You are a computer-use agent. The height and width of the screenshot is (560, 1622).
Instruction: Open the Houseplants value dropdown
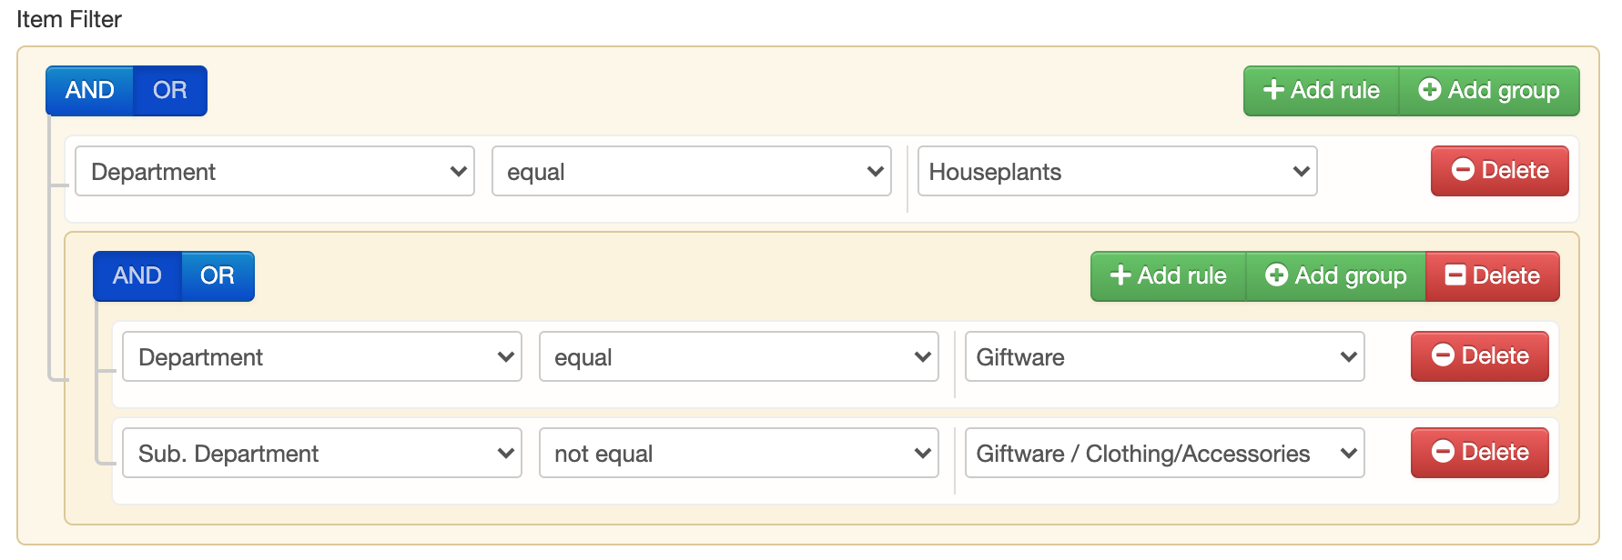pyautogui.click(x=1117, y=172)
